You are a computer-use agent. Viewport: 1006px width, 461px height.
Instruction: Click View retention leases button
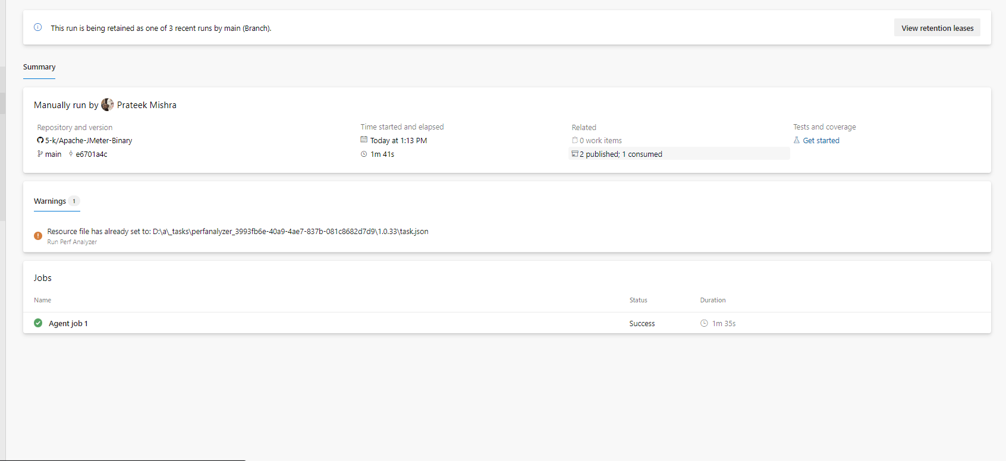(937, 28)
